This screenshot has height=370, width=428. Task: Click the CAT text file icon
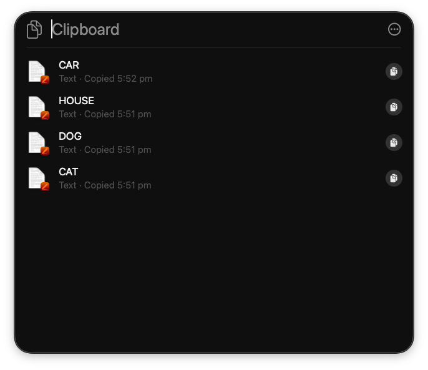(37, 178)
